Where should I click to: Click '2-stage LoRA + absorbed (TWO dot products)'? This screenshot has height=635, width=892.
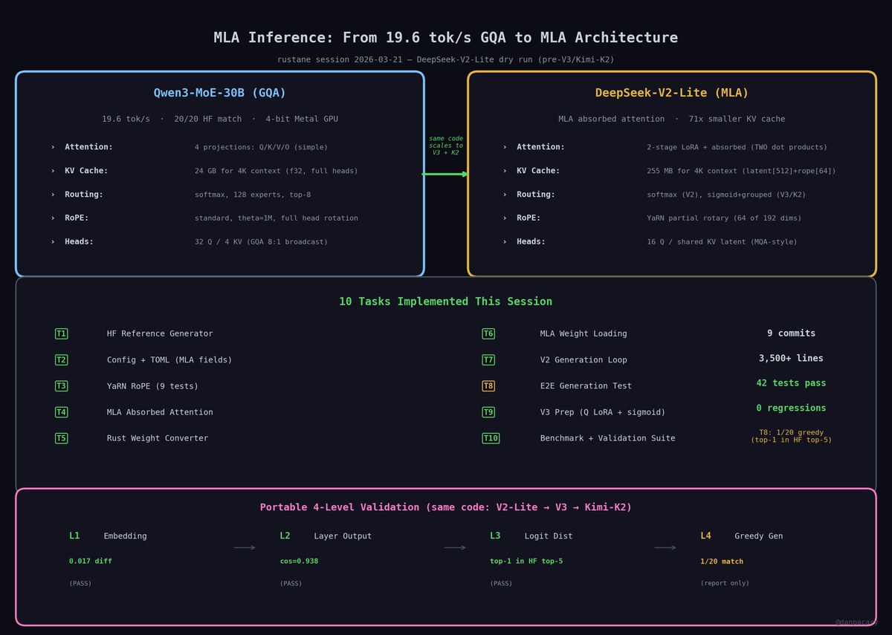coord(737,147)
